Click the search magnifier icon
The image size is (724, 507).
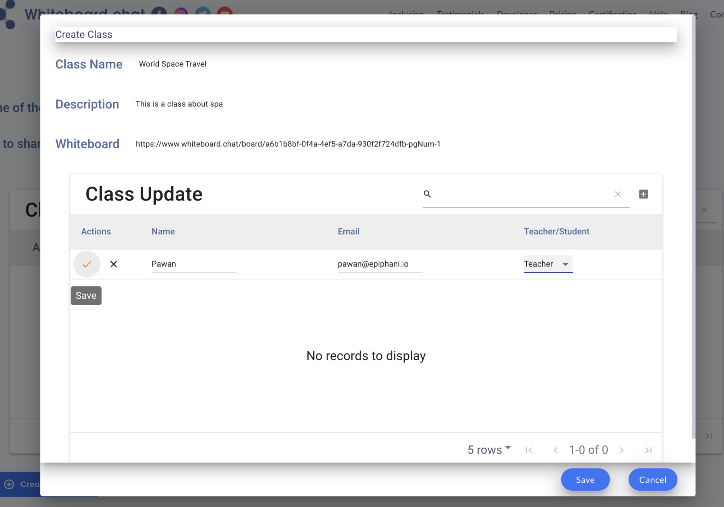(427, 194)
